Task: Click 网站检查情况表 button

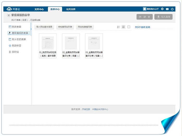Action: click(x=85, y=27)
